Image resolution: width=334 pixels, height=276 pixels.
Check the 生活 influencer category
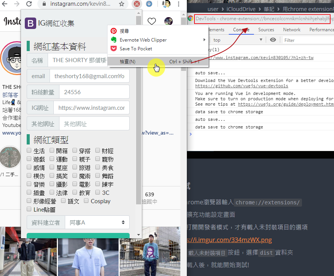point(29,150)
